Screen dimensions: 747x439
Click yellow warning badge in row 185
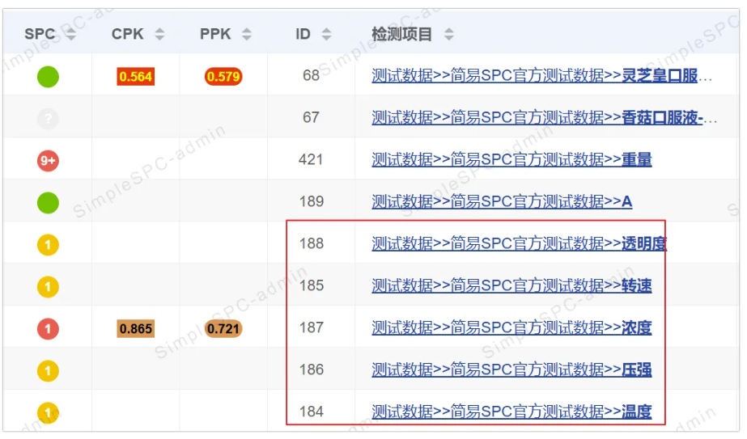pyautogui.click(x=48, y=286)
